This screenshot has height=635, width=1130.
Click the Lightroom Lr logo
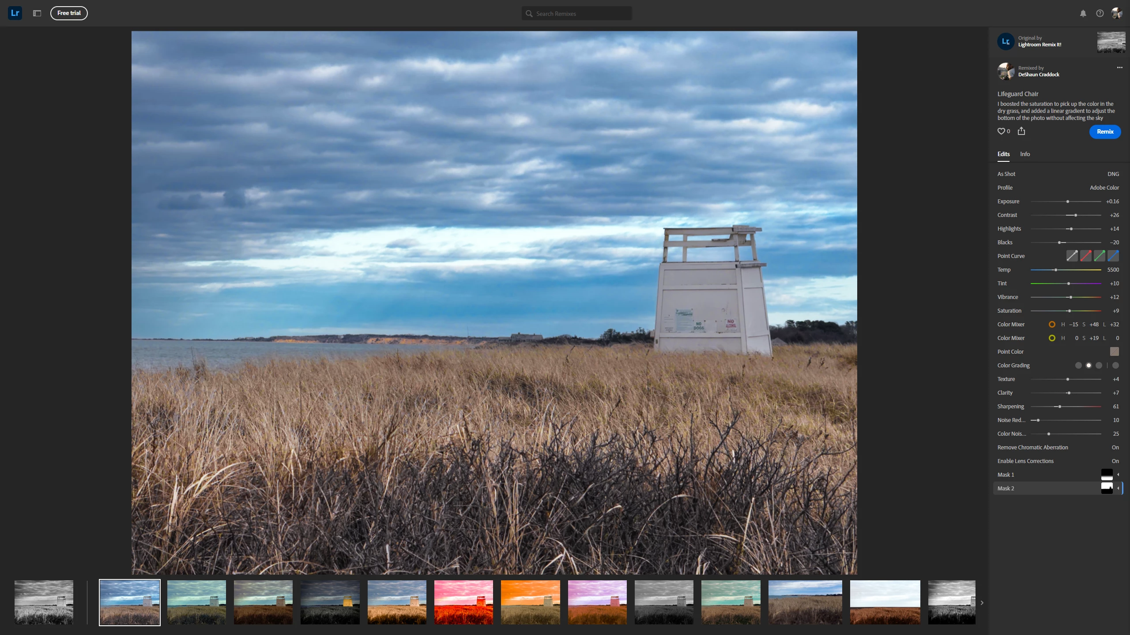tap(15, 13)
